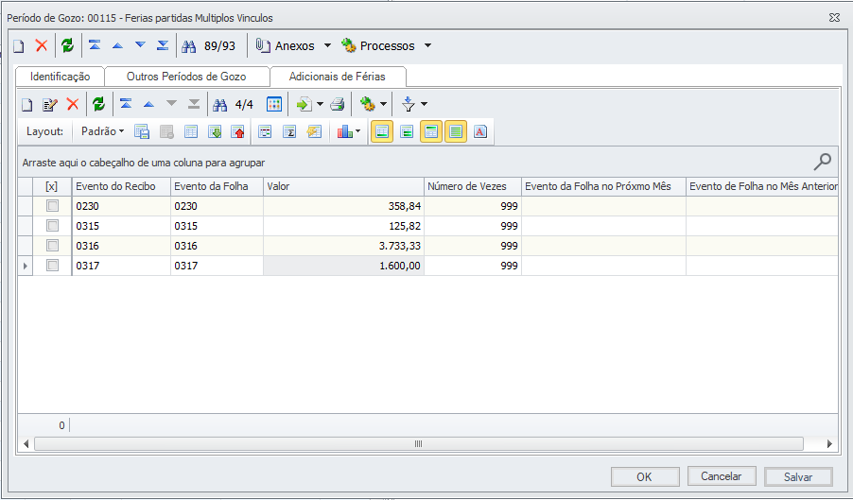Toggle the highlighted green striped rows option
The width and height of the screenshot is (853, 500).
[x=456, y=131]
